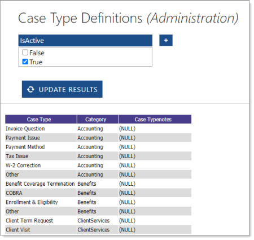Click the refresh icon on Update Results
The width and height of the screenshot is (254, 240).
click(x=30, y=89)
